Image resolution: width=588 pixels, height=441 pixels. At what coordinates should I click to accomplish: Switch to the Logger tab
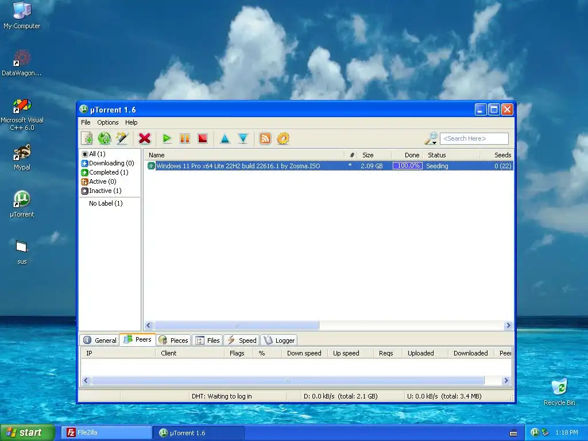[279, 340]
